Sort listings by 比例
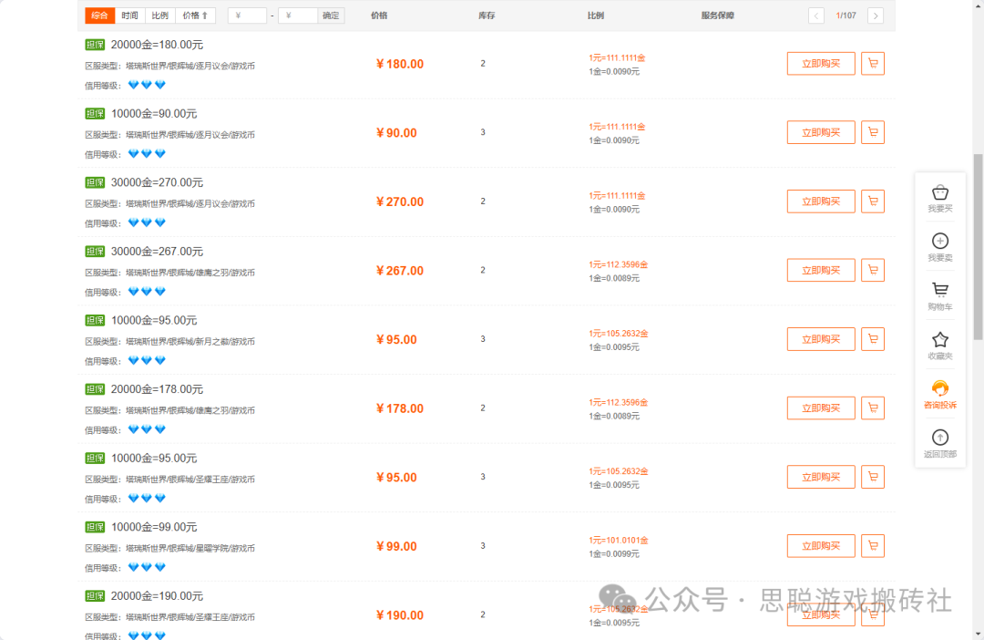 pyautogui.click(x=159, y=15)
